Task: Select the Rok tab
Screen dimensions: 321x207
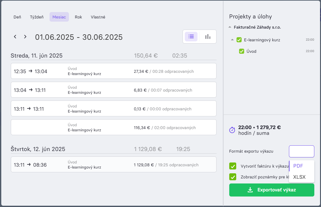Action: click(78, 17)
